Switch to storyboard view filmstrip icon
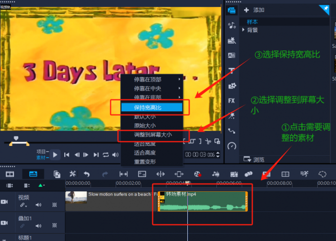 10,174
